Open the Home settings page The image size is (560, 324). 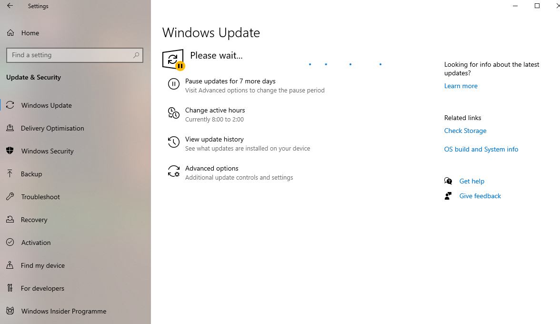click(x=30, y=33)
